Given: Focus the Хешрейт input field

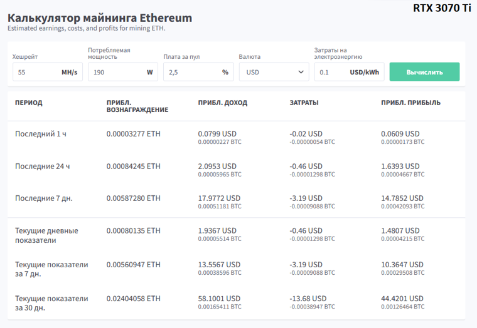Looking at the screenshot, I should pyautogui.click(x=35, y=72).
